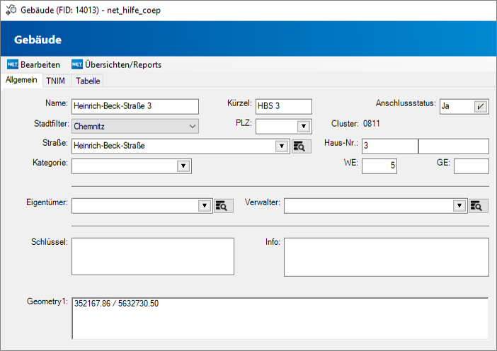497x351 pixels.
Task: Open manager search next to Verwalter field
Action: click(479, 206)
